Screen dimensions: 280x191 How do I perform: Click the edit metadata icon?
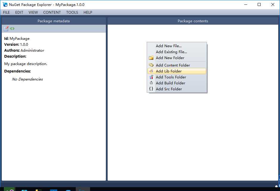(x=6, y=29)
